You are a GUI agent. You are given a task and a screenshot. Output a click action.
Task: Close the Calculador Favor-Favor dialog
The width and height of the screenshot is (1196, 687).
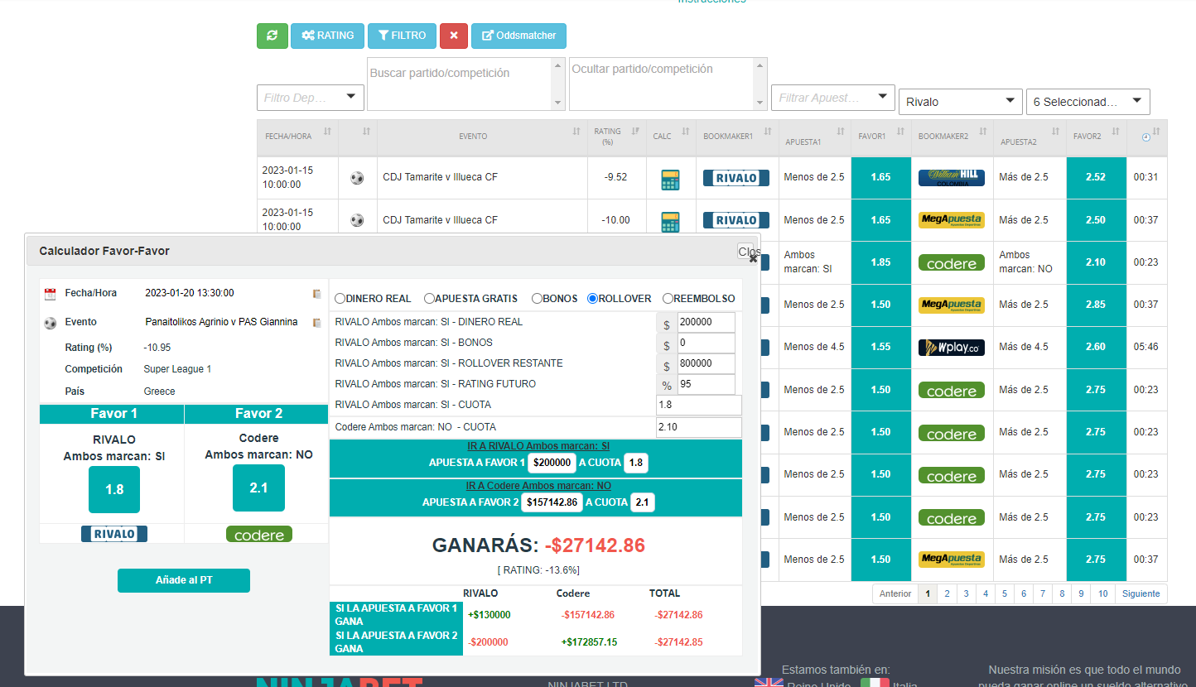point(748,252)
